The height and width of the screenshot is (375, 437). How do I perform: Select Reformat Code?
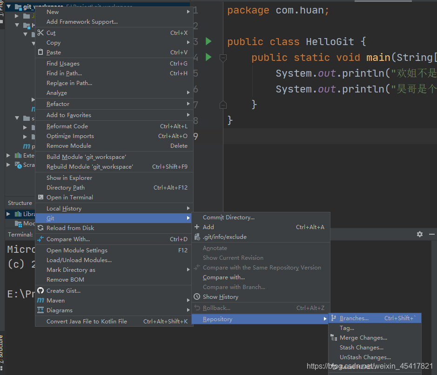(x=114, y=126)
